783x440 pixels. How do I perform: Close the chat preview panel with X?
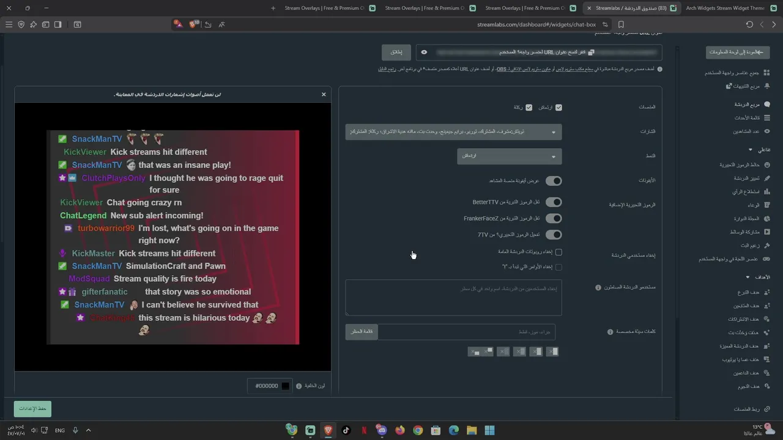324,95
